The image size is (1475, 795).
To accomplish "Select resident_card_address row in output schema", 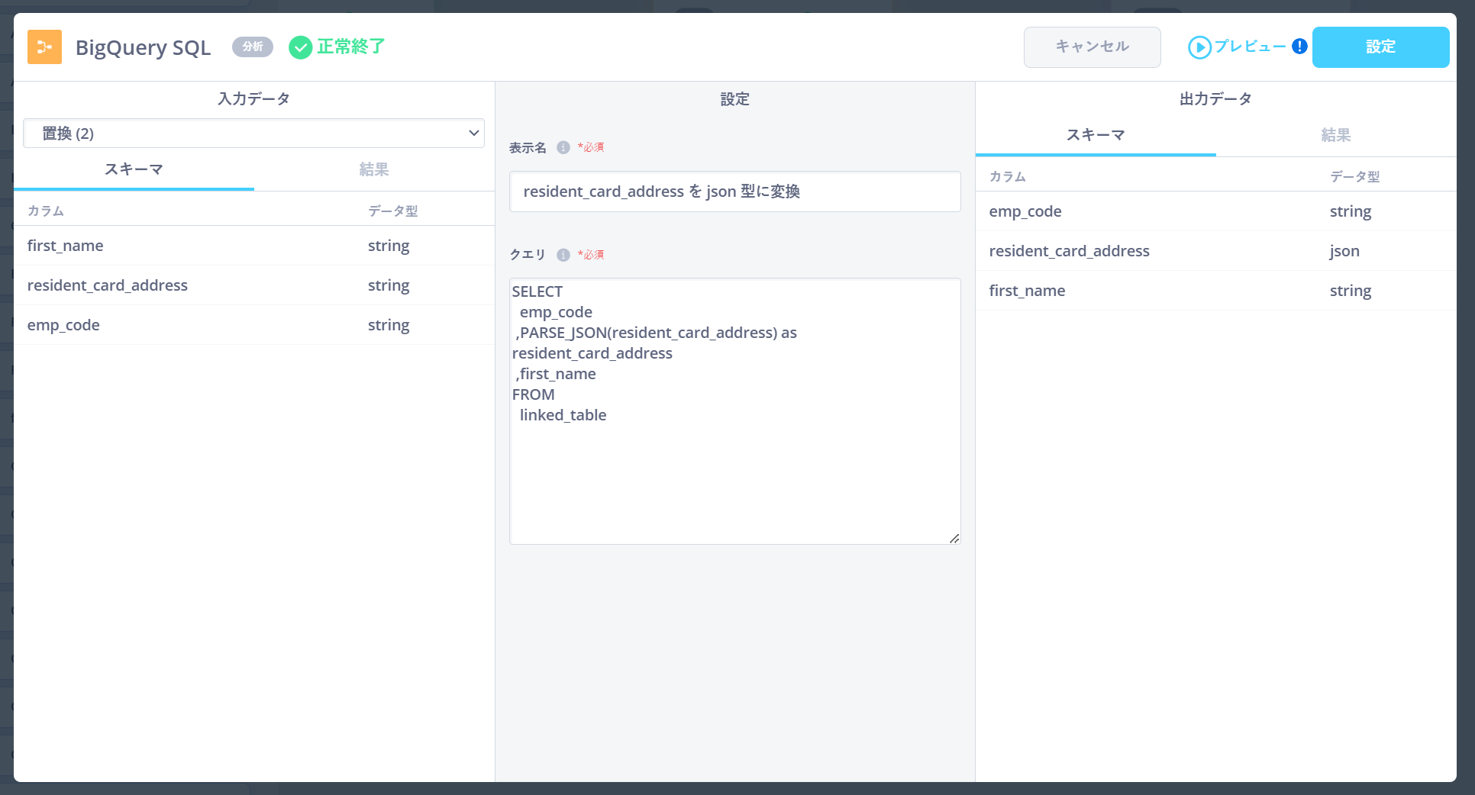I will [x=1216, y=251].
